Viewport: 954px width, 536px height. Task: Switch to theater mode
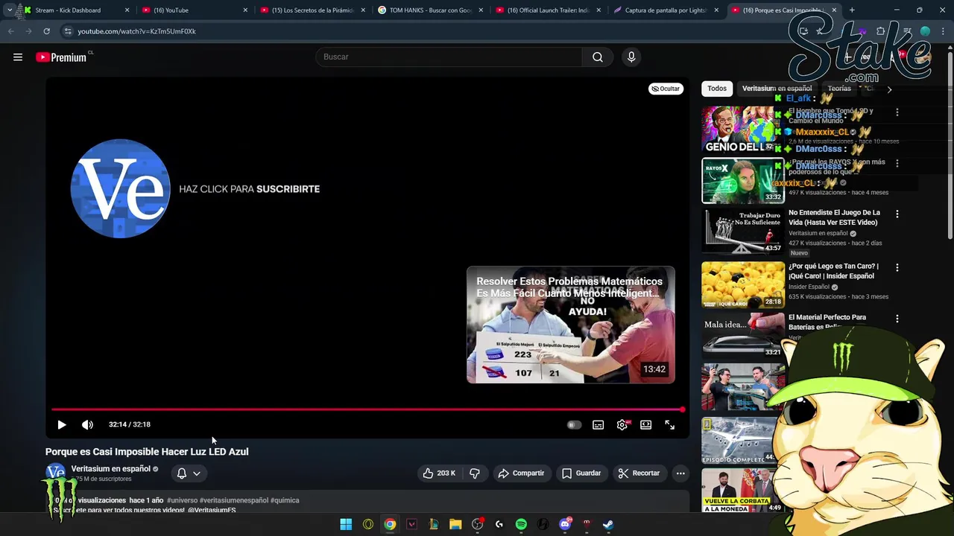pyautogui.click(x=646, y=425)
